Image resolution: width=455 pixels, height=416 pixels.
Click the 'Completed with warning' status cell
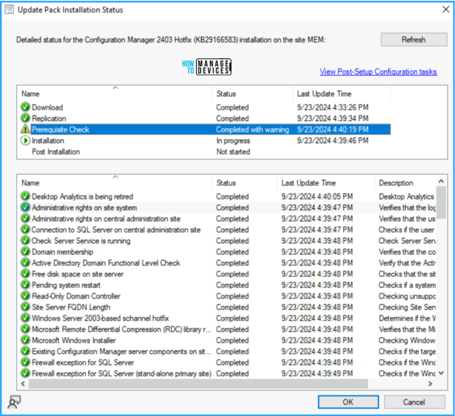coord(252,129)
